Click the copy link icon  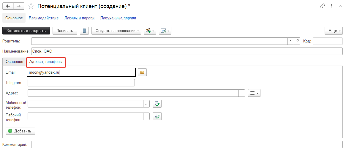pos(323,6)
